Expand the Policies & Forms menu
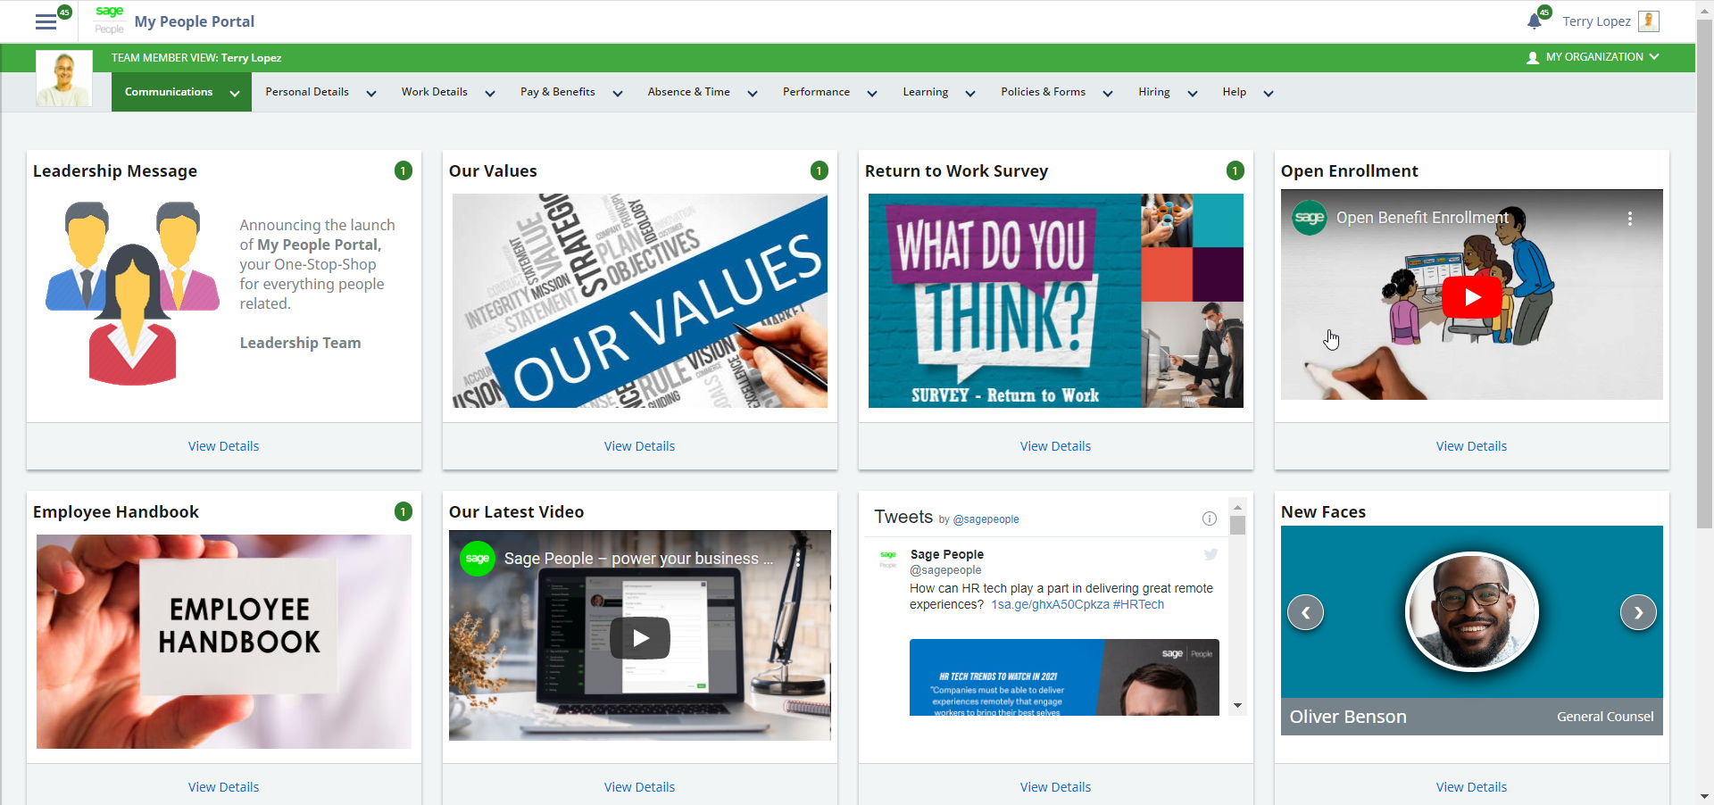This screenshot has width=1714, height=805. pos(1043,91)
